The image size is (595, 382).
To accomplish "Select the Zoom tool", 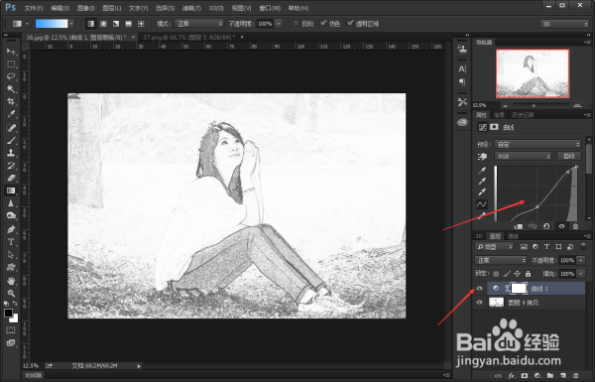I will click(11, 293).
